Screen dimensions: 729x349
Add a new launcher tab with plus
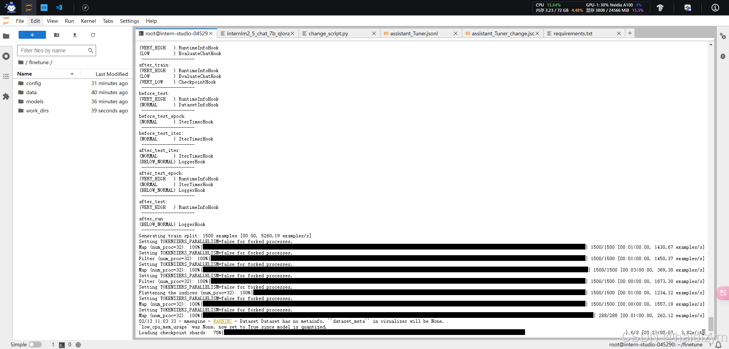[x=630, y=33]
